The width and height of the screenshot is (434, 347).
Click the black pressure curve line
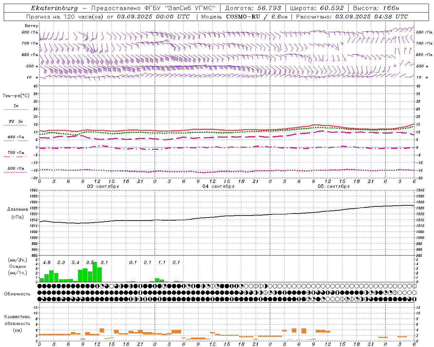(226, 216)
